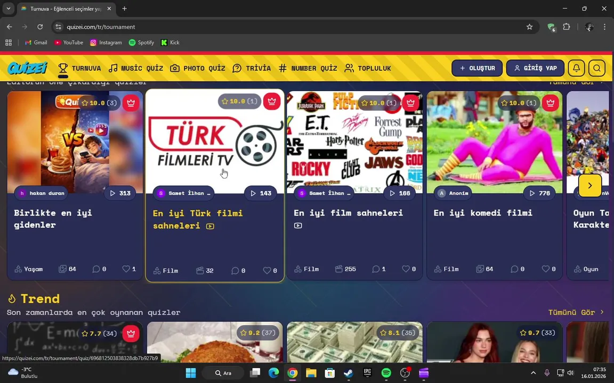Open a new browser tab

pyautogui.click(x=124, y=8)
